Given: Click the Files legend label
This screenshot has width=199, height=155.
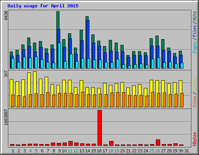Looking at the screenshot, I should [x=195, y=31].
